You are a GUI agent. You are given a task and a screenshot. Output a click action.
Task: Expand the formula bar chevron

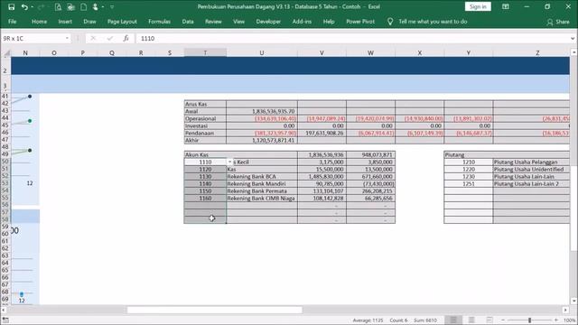(573, 38)
